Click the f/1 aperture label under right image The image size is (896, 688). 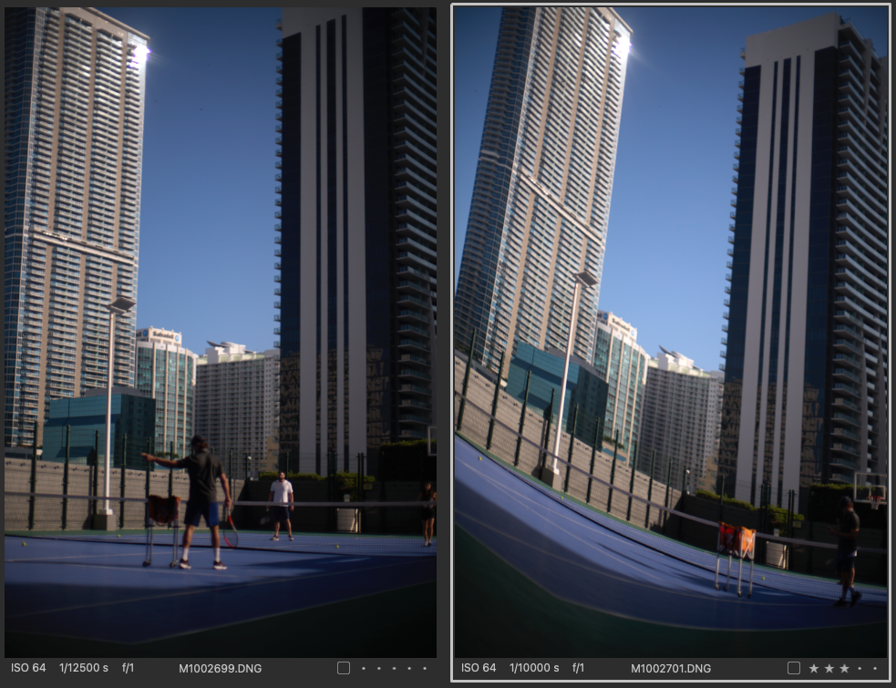(580, 668)
